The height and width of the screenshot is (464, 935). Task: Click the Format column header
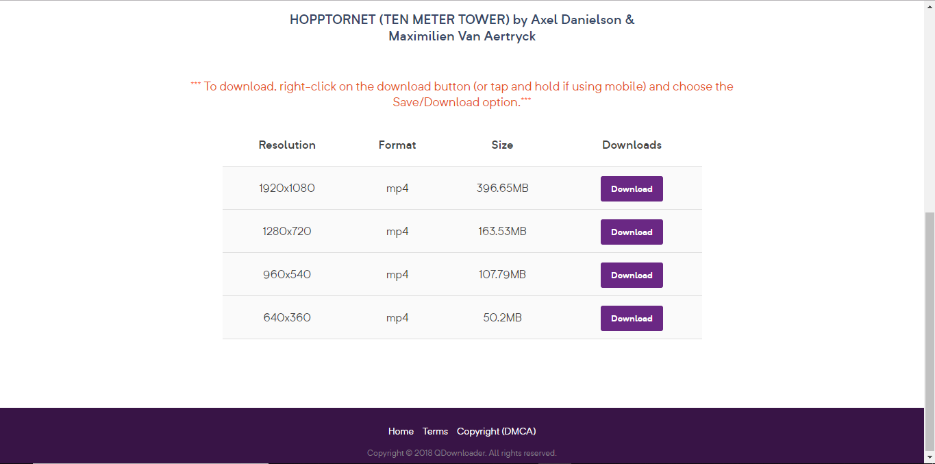[x=397, y=145]
